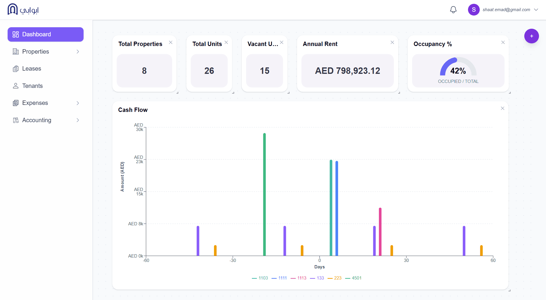Open the notification bell
This screenshot has width=546, height=300.
453,10
